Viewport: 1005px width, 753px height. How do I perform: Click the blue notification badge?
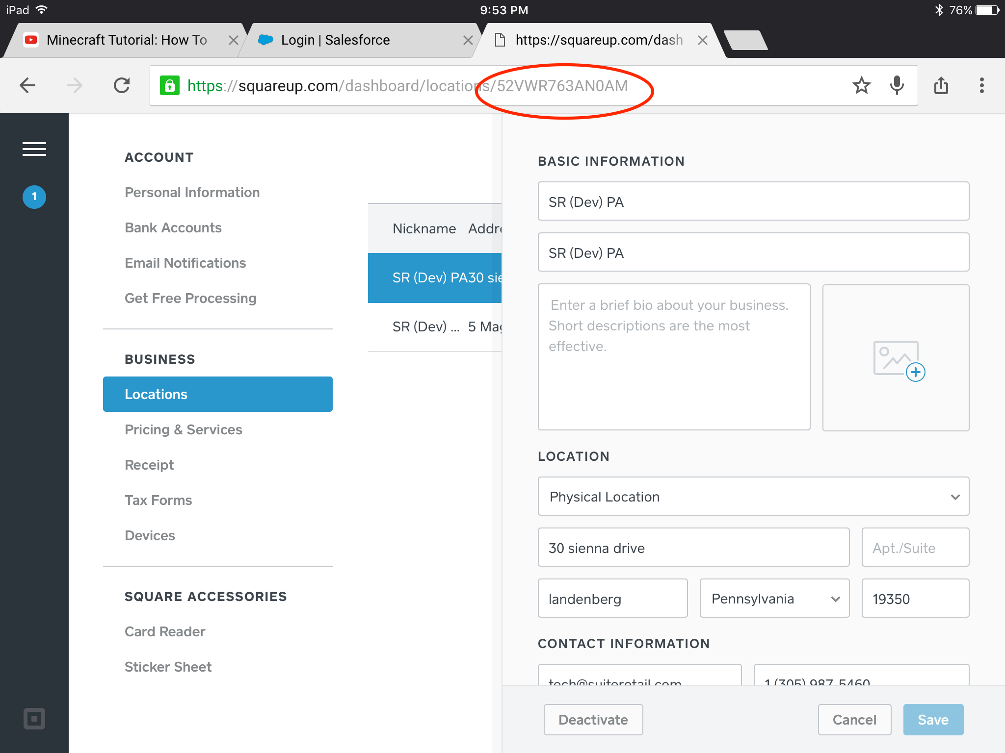34,197
